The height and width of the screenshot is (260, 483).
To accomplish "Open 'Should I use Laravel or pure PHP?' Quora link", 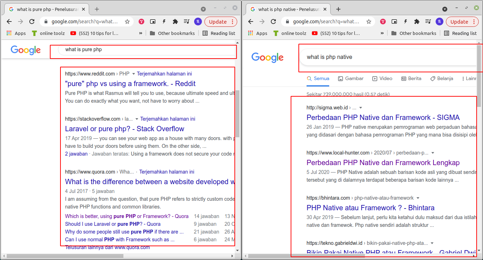I will 113,224.
